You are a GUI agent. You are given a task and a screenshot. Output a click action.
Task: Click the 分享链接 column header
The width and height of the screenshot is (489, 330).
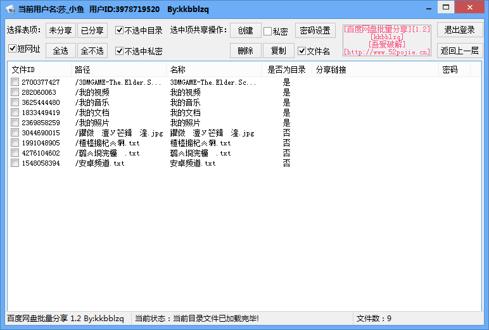(x=375, y=70)
